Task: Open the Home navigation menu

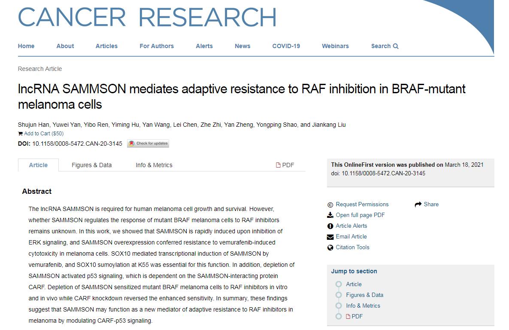Action: click(x=26, y=46)
